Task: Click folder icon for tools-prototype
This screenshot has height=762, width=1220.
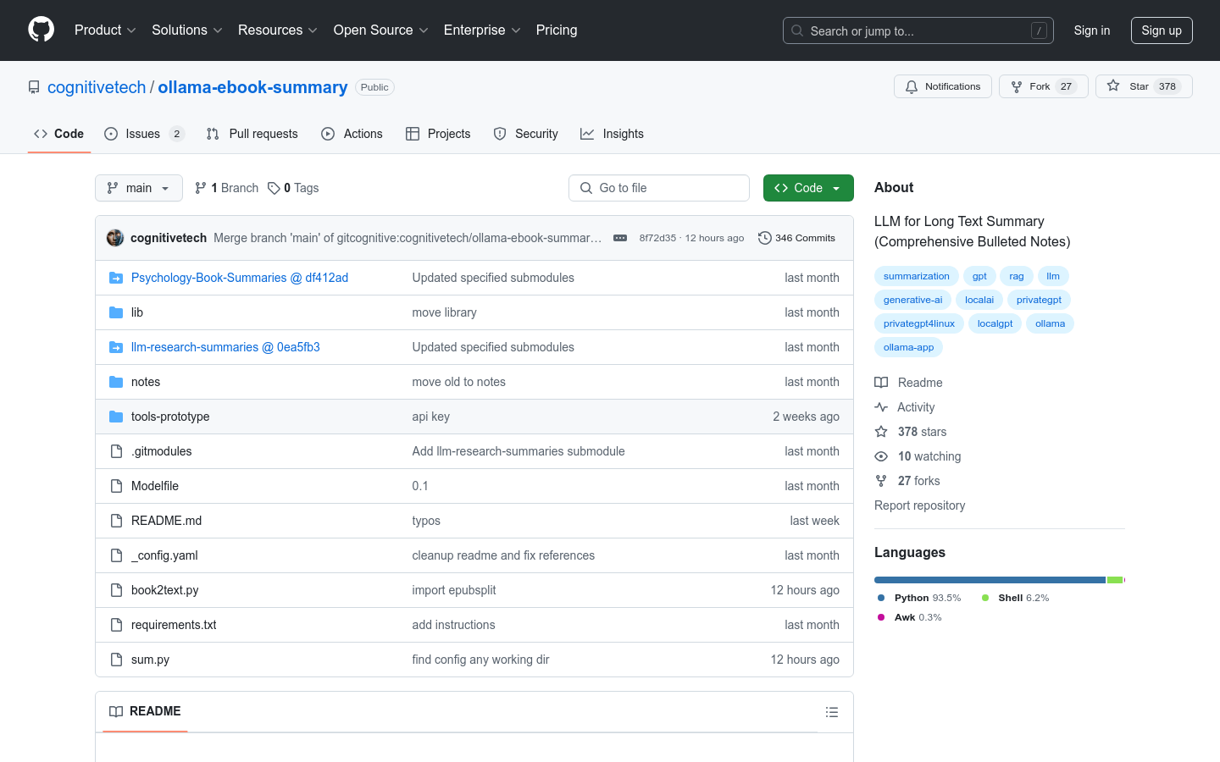Action: click(116, 417)
